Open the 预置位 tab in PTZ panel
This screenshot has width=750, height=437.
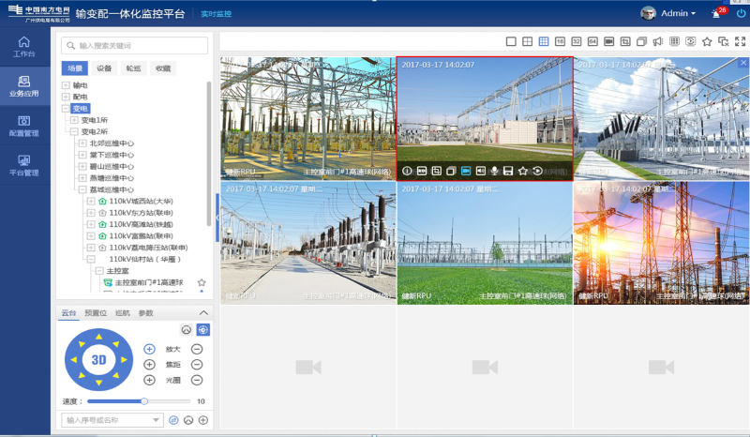96,313
